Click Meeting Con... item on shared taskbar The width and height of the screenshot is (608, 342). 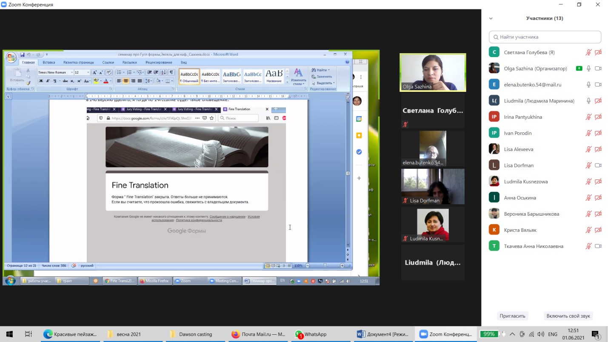(x=224, y=281)
